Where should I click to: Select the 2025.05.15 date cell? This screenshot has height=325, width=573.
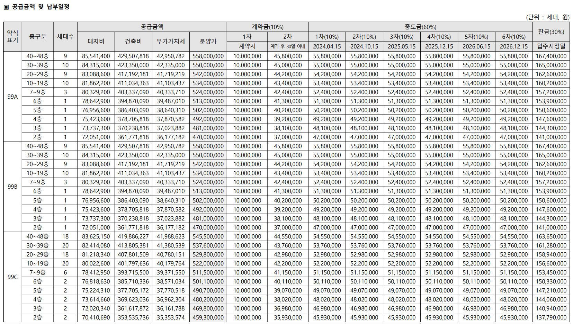point(402,46)
